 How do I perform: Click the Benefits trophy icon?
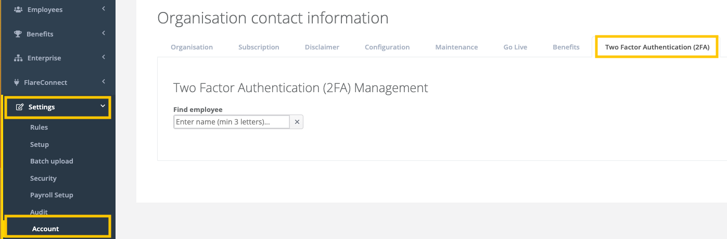[18, 34]
